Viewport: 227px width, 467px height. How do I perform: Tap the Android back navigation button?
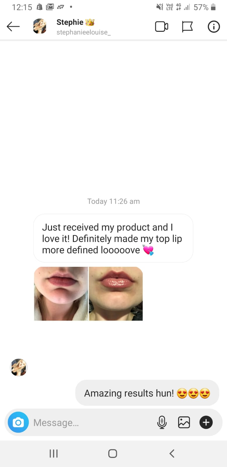point(172,453)
